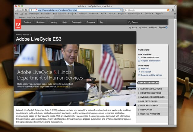193x132 pixels.
Task: Click the Sign in info icon
Action: 166,27
